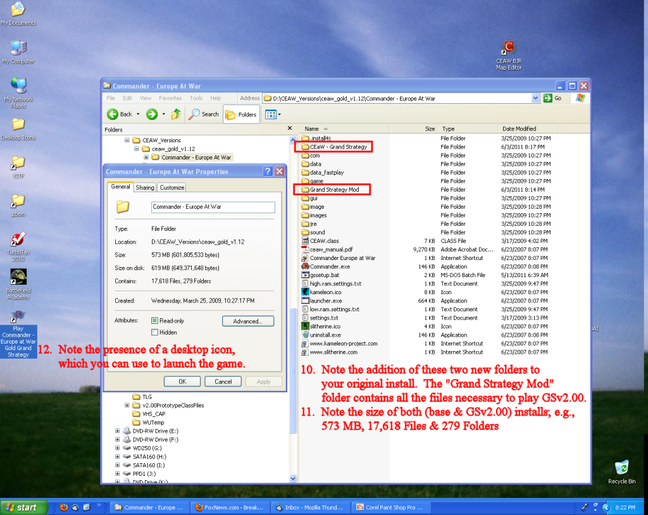This screenshot has height=515, width=648.
Task: Click the properties dialog help question button
Action: (x=268, y=171)
